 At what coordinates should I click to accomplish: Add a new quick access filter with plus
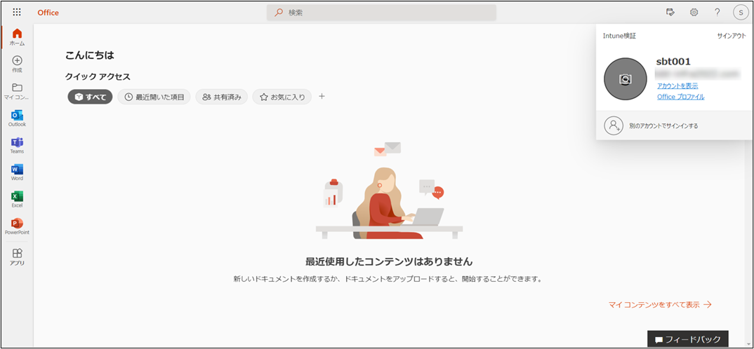(x=322, y=97)
